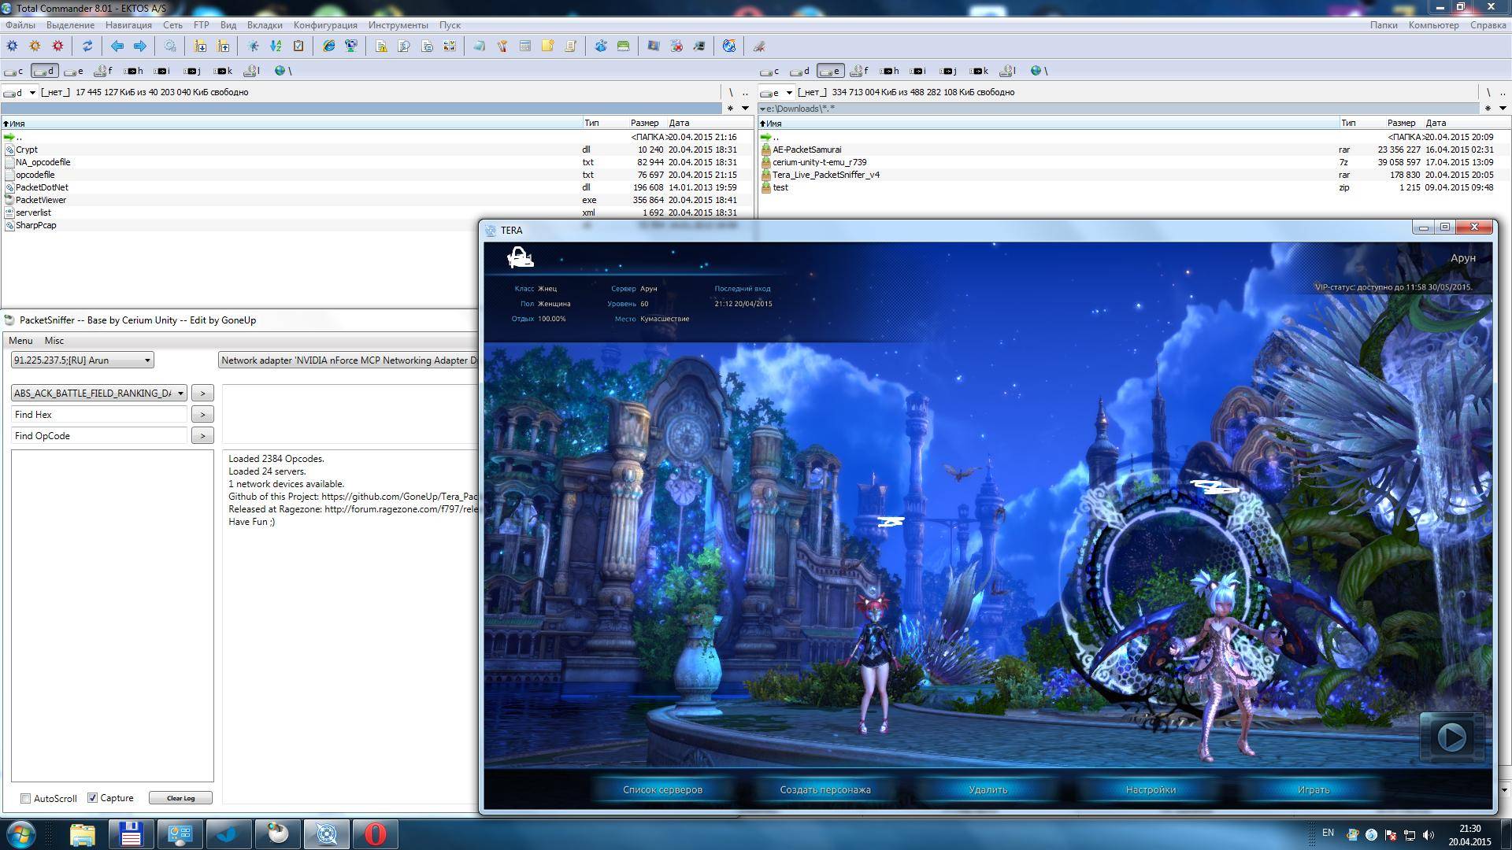Click the play arrow button in TERA scene

1451,737
